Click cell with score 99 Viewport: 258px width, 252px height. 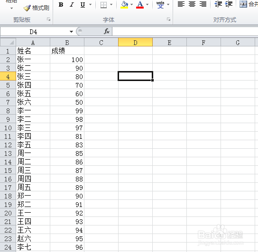click(67, 110)
